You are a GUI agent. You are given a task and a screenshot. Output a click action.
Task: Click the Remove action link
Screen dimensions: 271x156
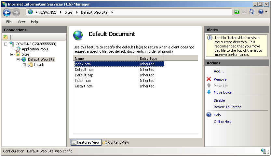[220, 79]
